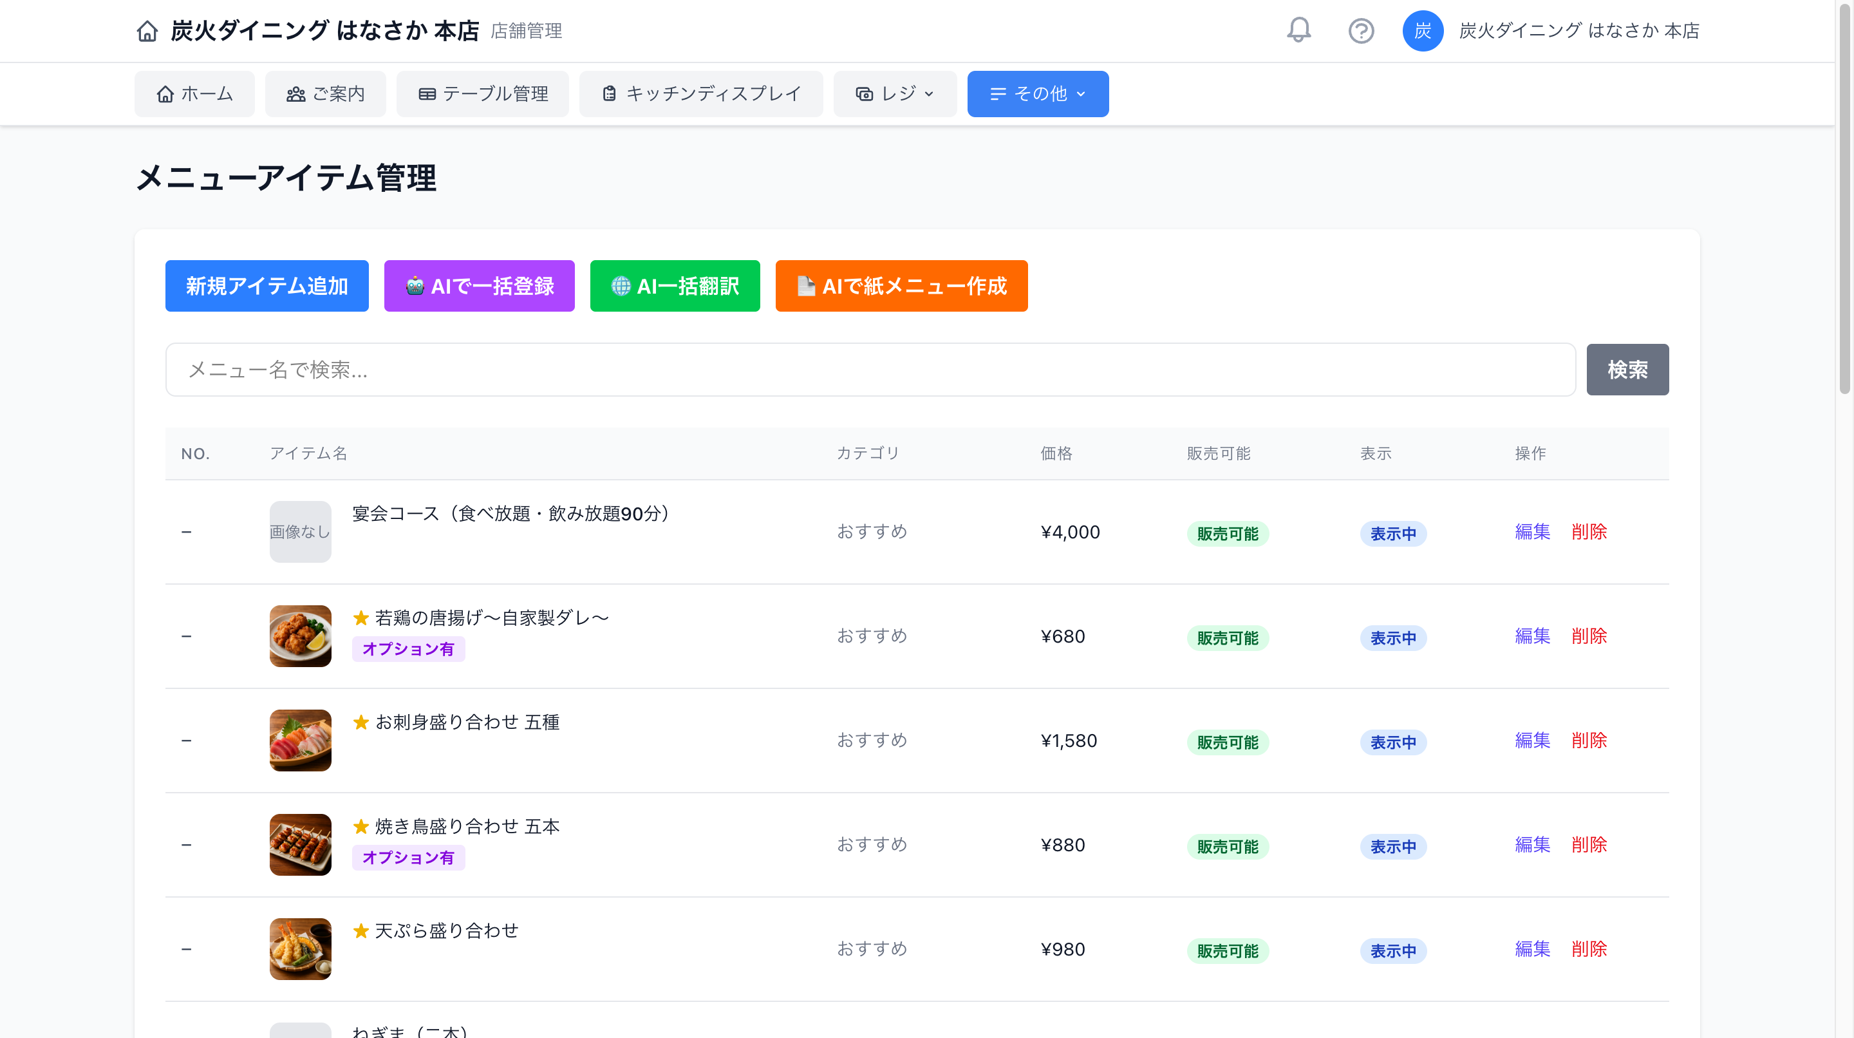
Task: Click AIで紙メニュー作成 button
Action: pyautogui.click(x=901, y=286)
